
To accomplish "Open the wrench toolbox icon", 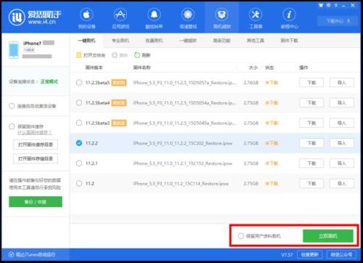I will (x=256, y=15).
